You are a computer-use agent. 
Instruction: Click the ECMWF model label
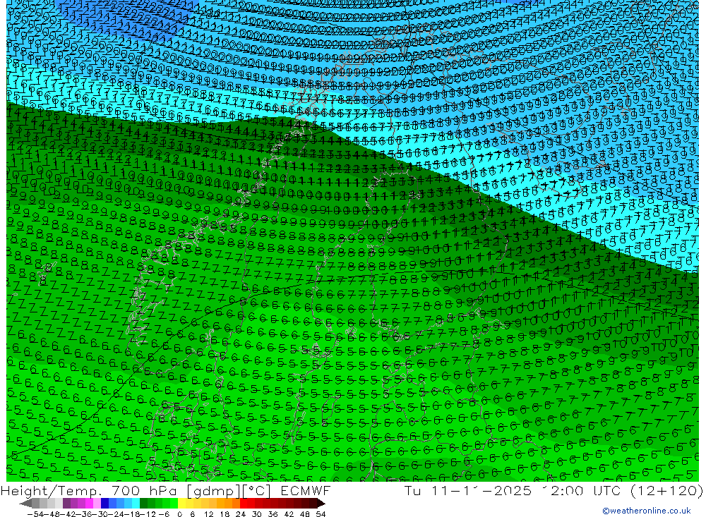pos(305,491)
